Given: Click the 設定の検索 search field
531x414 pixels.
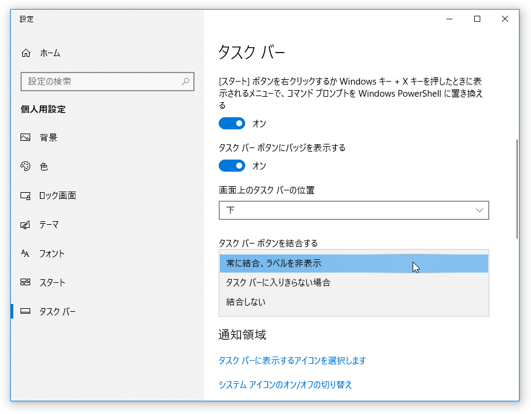Looking at the screenshot, I should click(108, 82).
